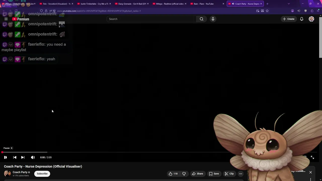Open browser account profile icon
The height and width of the screenshot is (181, 322).
292,11
